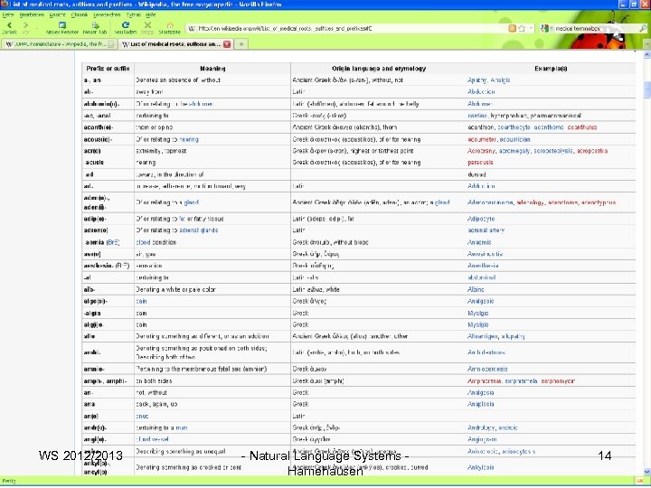Viewport: 651px width, 488px height.
Task: Open the Andrology example link
Action: 481,427
